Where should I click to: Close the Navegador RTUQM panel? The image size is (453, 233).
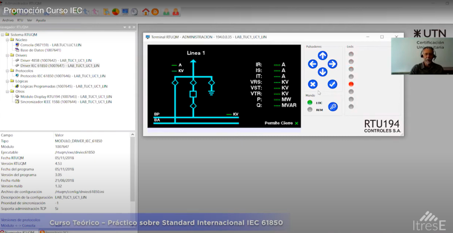(134, 27)
